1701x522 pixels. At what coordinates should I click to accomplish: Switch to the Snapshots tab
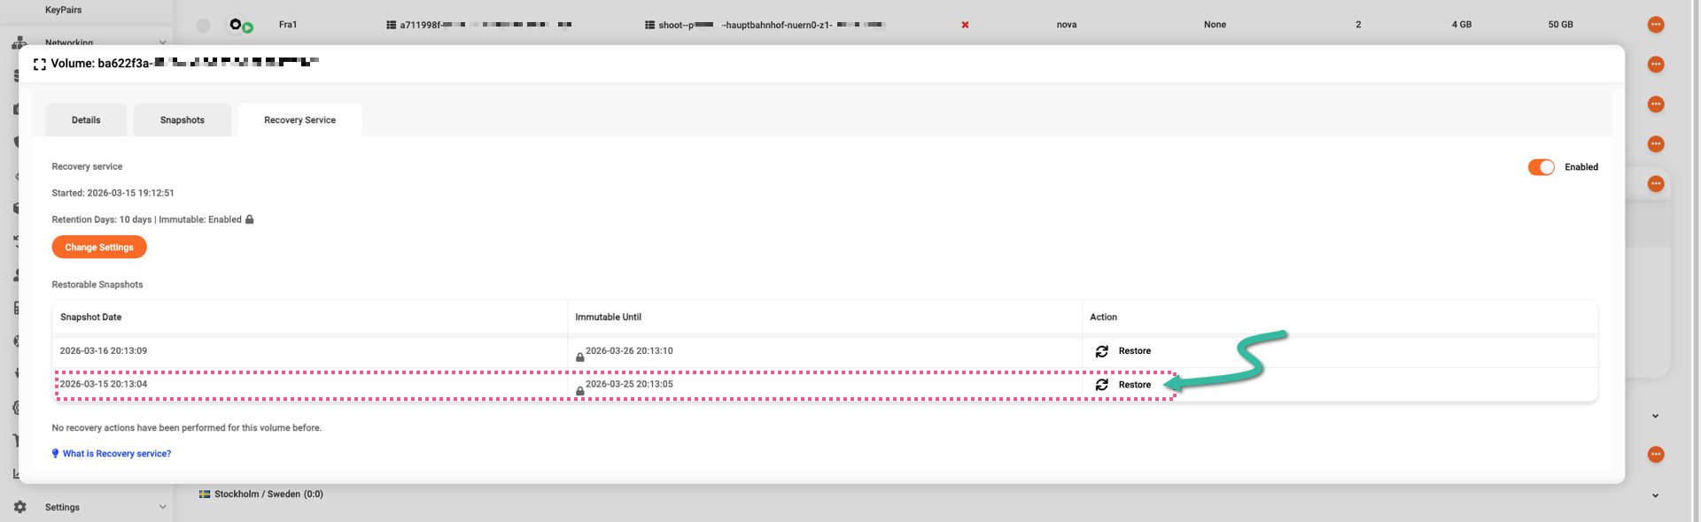[x=183, y=120]
